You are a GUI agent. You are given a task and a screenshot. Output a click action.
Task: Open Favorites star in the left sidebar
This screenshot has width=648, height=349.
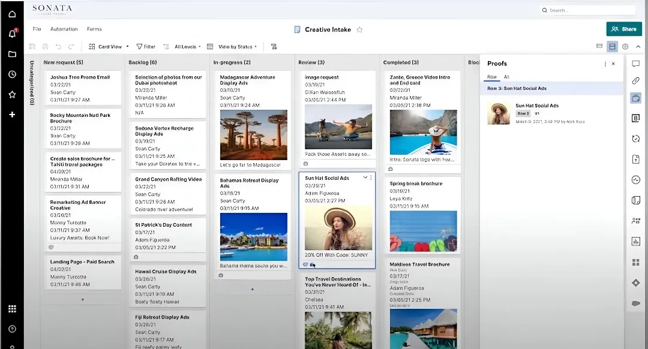point(12,93)
